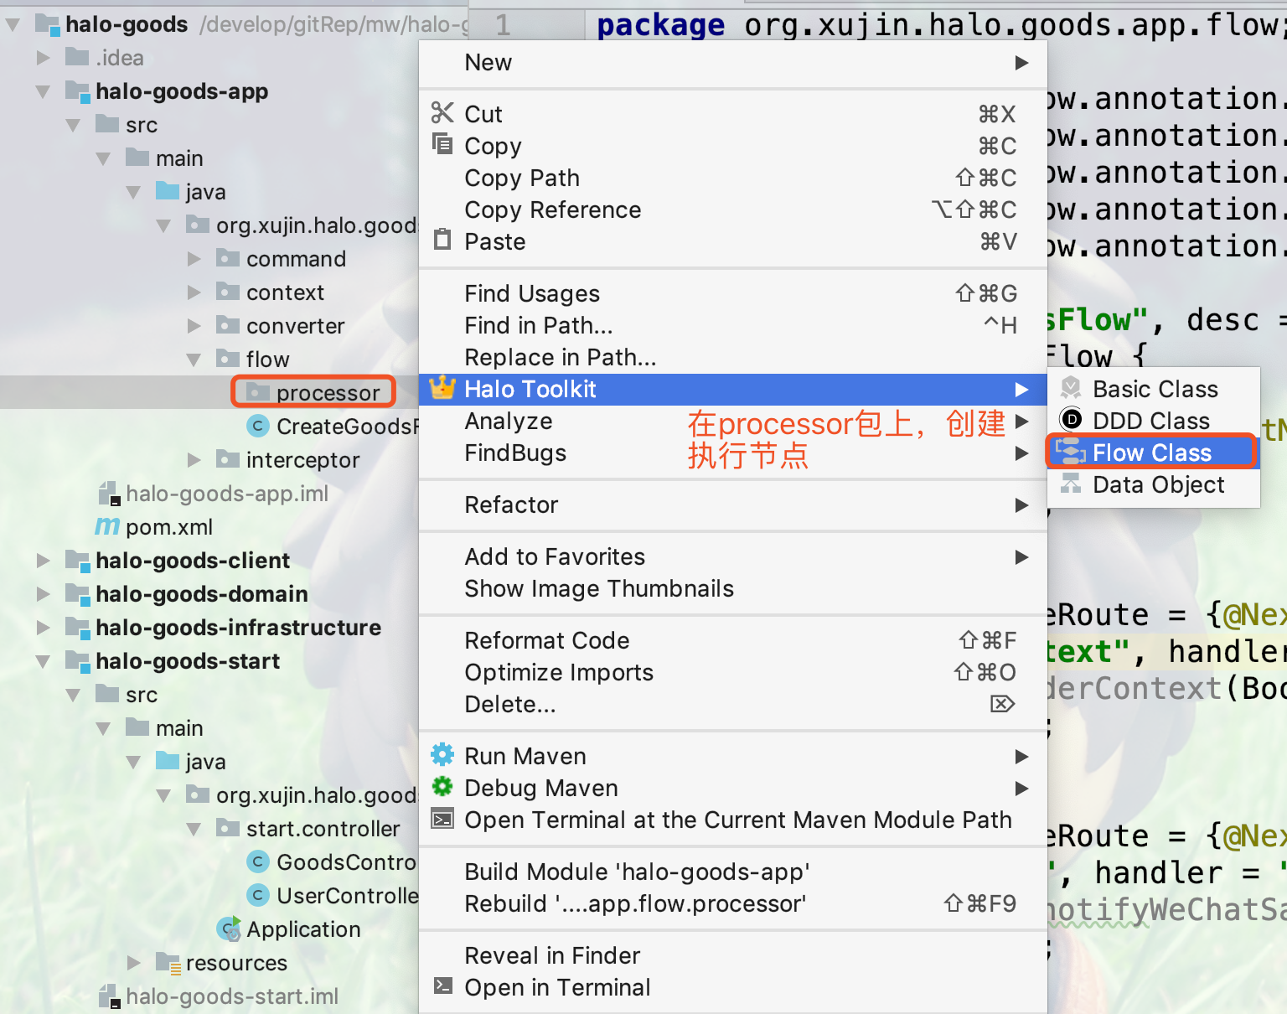Choose Find Usages
1287x1014 pixels.
[733, 293]
